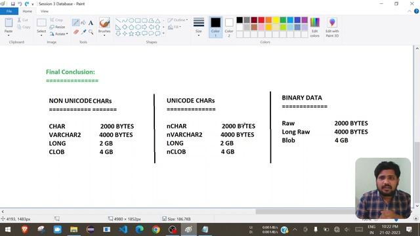Choose the Oval shape
Viewport: 420px width, 236px height.
[x=131, y=20]
